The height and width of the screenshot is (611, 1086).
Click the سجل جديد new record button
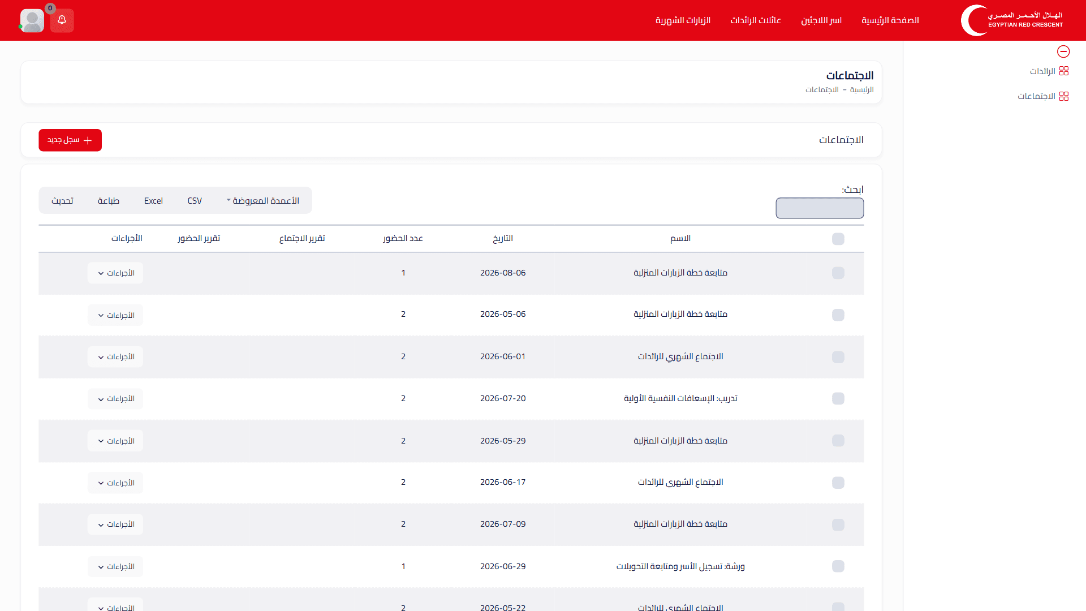click(70, 140)
